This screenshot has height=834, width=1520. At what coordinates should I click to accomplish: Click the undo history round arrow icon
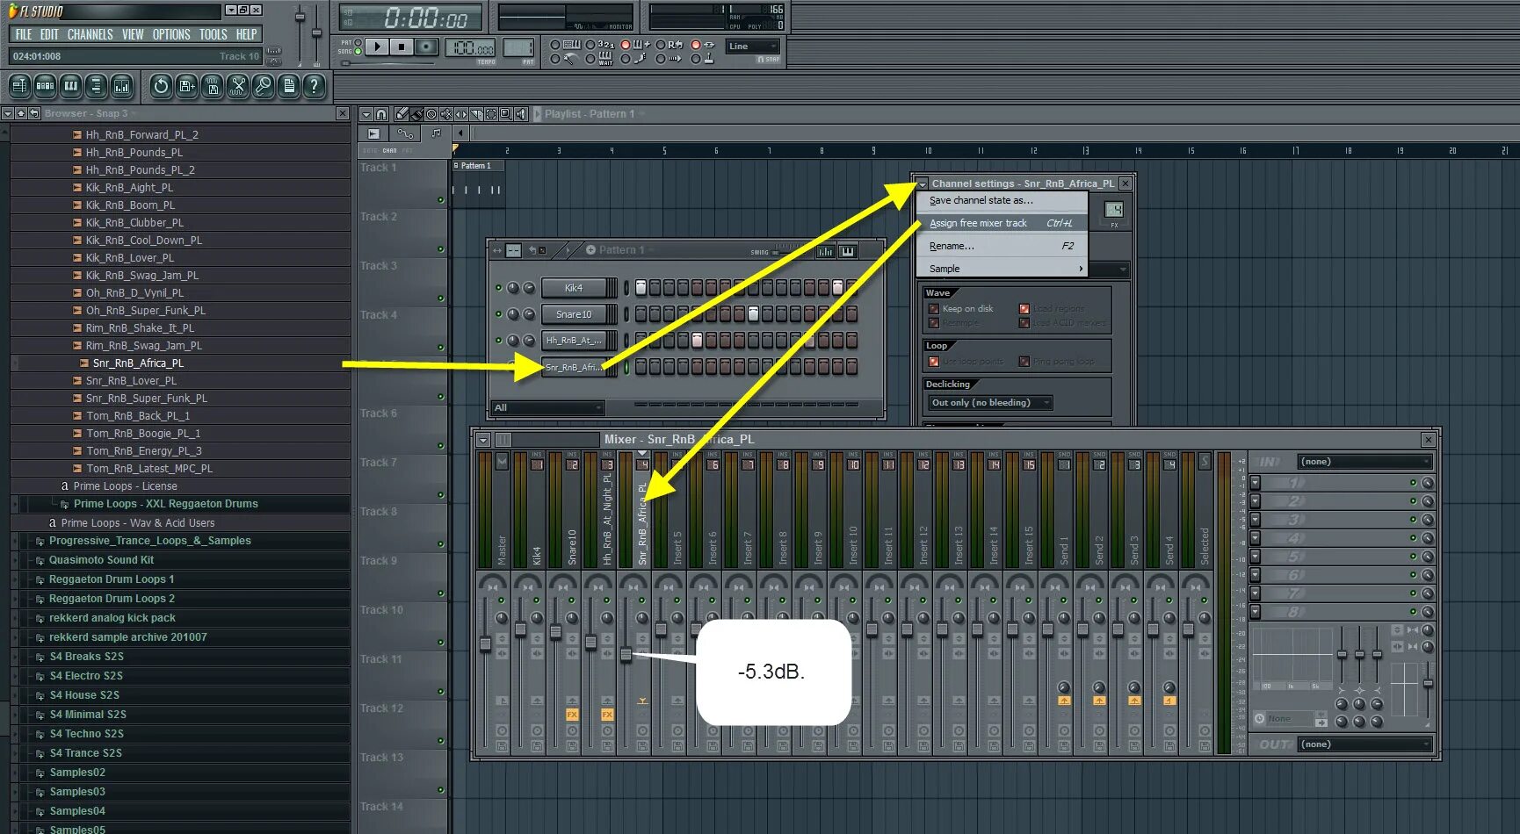(x=161, y=86)
